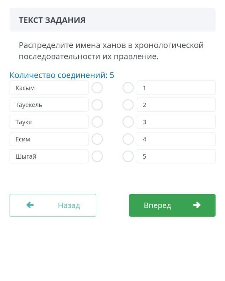Select the connector circle beside number 3

click(128, 122)
